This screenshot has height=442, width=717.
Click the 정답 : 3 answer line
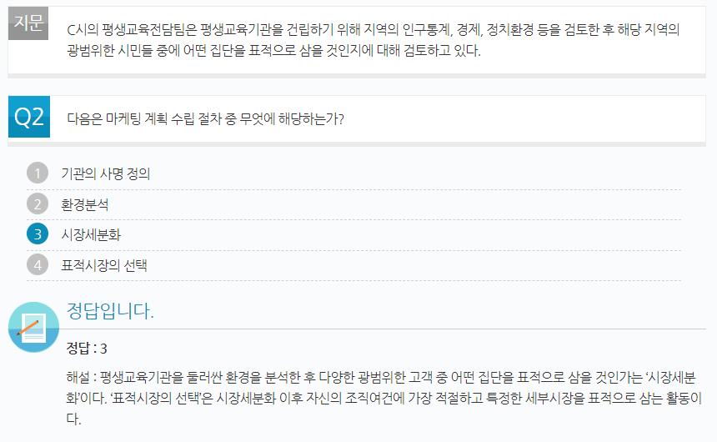click(87, 349)
